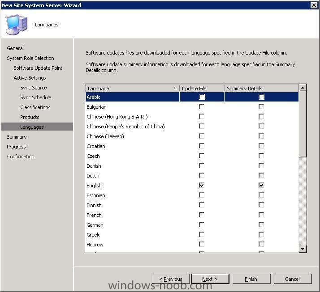Viewport: 320px width, 292px height.
Task: Check Summary Details for Dutch
Action: 261,175
